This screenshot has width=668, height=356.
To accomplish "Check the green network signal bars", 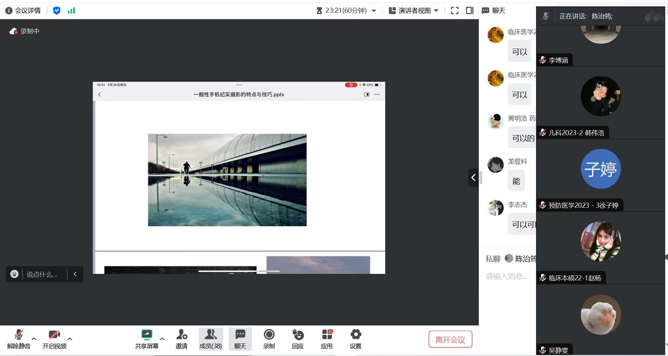I will click(71, 10).
